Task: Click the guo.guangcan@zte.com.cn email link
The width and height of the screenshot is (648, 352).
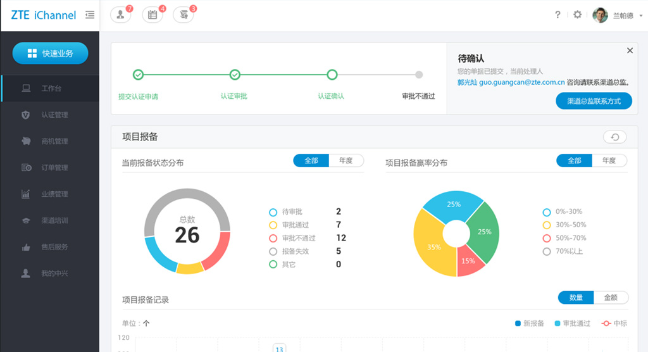Action: (513, 82)
